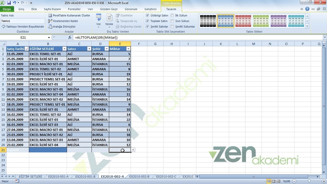Enable the Son Sütun checkbox
This screenshot has height=184, width=327.
[x=172, y=21]
